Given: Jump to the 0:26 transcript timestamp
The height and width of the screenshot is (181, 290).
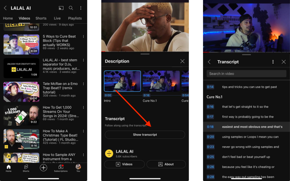Looking at the screenshot, I should point(210,167).
